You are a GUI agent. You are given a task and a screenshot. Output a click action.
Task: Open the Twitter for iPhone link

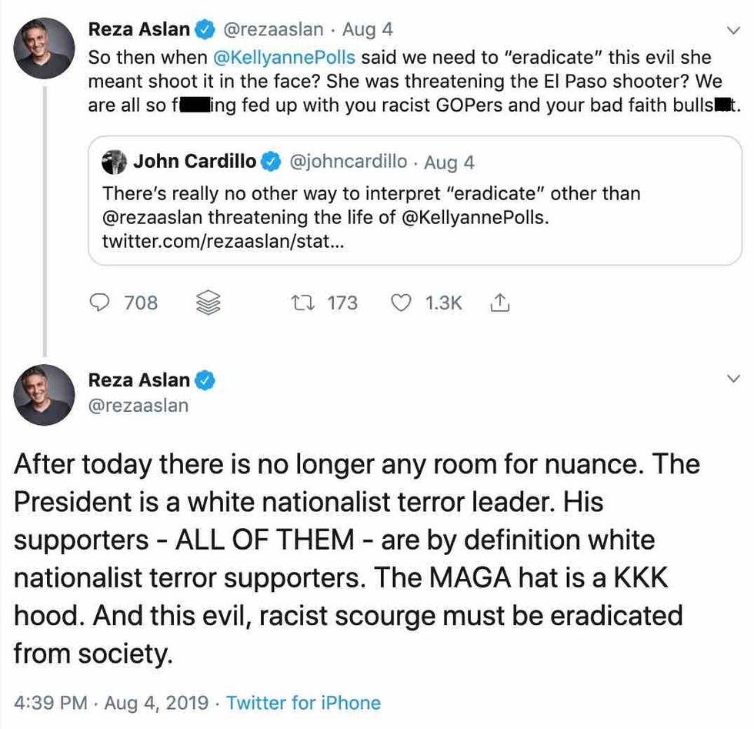click(303, 703)
